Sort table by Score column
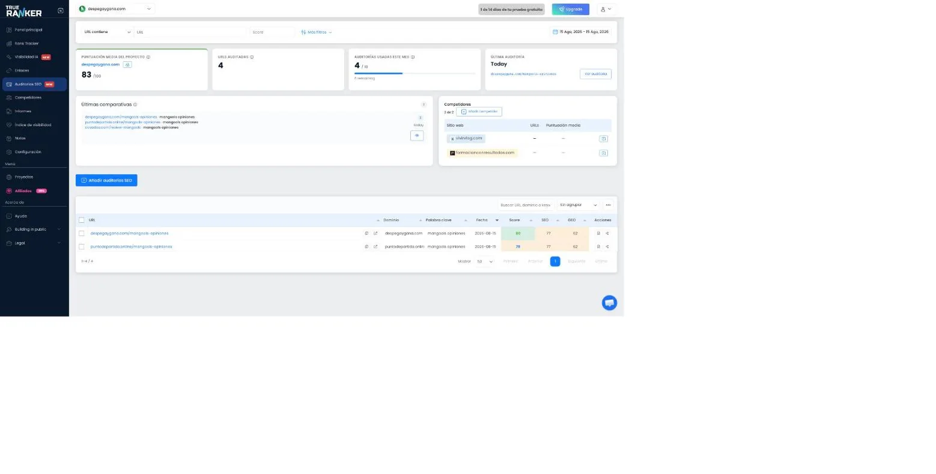The width and height of the screenshot is (936, 474). (517, 220)
